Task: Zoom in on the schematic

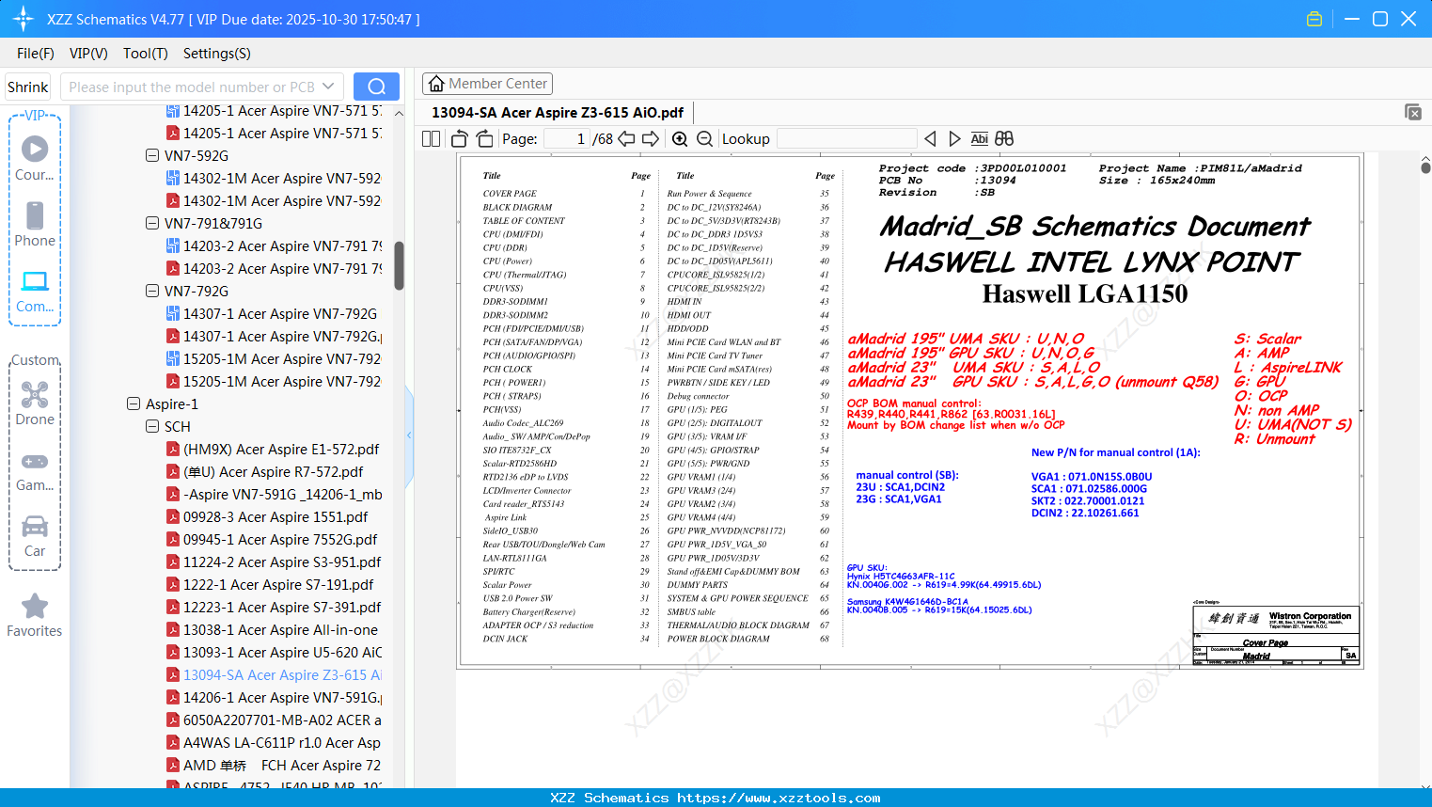Action: [680, 139]
